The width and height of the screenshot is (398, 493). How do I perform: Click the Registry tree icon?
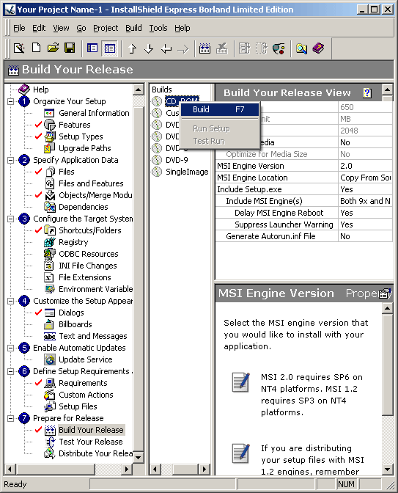point(49,242)
